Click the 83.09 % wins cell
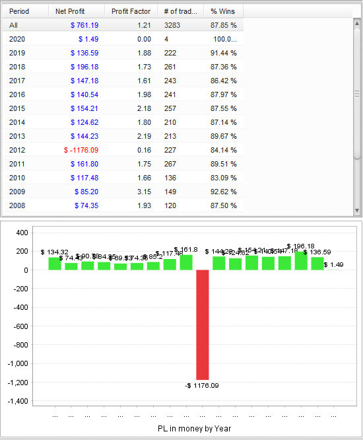This screenshot has width=363, height=440. click(223, 178)
